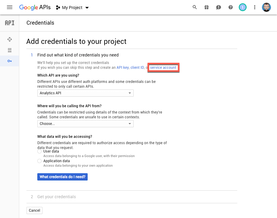277x218 pixels.
Task: Open the Credentials key icon in sidebar
Action: tap(9, 61)
